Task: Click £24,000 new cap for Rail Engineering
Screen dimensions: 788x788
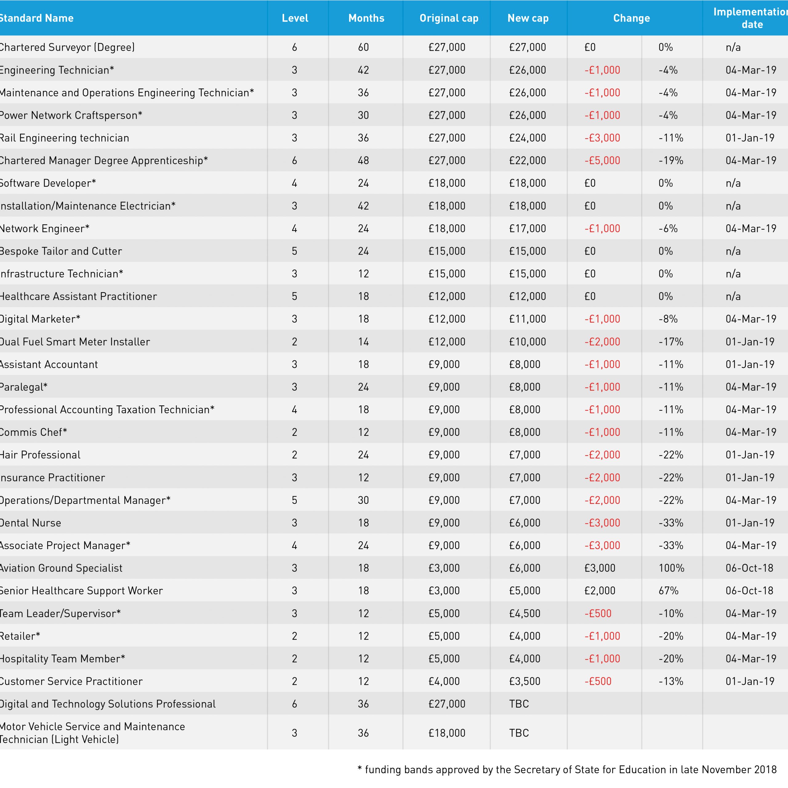Action: (527, 138)
